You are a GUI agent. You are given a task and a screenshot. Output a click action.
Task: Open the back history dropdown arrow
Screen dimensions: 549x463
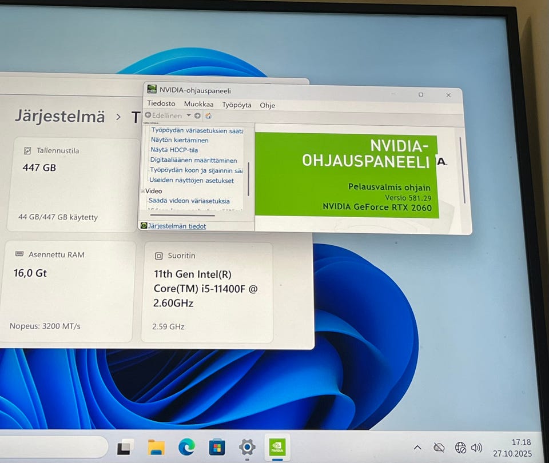(189, 115)
